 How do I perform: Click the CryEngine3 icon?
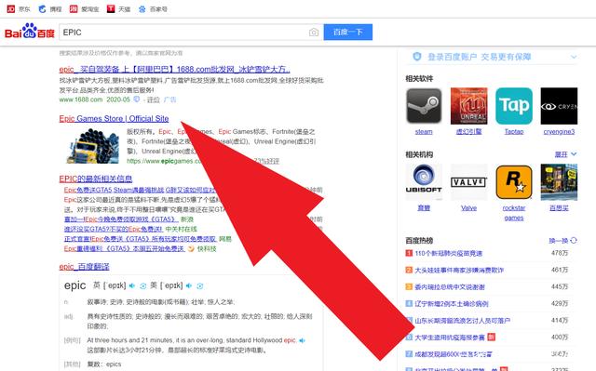coord(559,106)
